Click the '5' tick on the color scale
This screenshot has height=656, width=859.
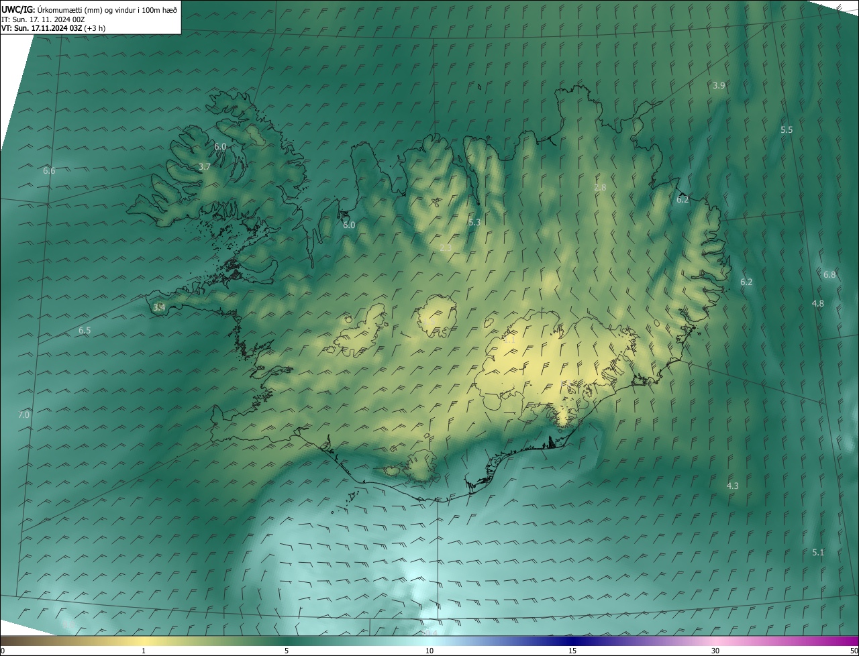click(x=287, y=651)
